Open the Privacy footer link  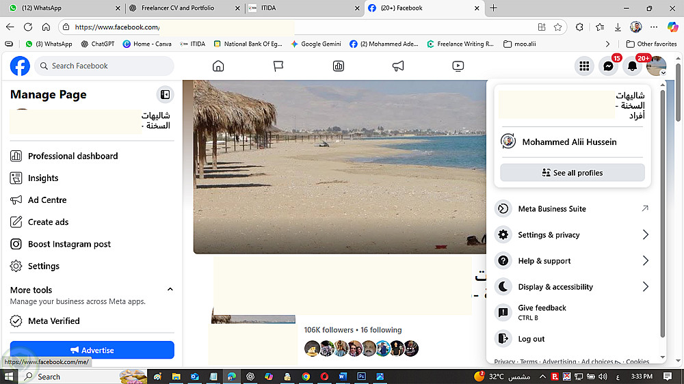[504, 361]
